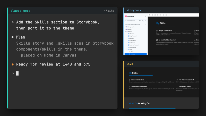Click "placed on Home in Canvas" line
206x116 pixels.
tap(49, 55)
